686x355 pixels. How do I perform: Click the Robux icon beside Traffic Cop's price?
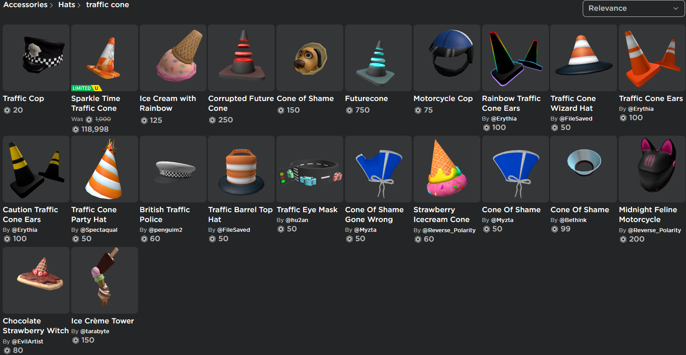click(x=8, y=110)
